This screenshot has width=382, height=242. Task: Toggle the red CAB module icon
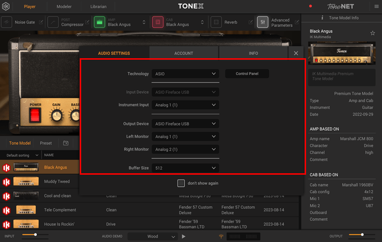(158, 22)
